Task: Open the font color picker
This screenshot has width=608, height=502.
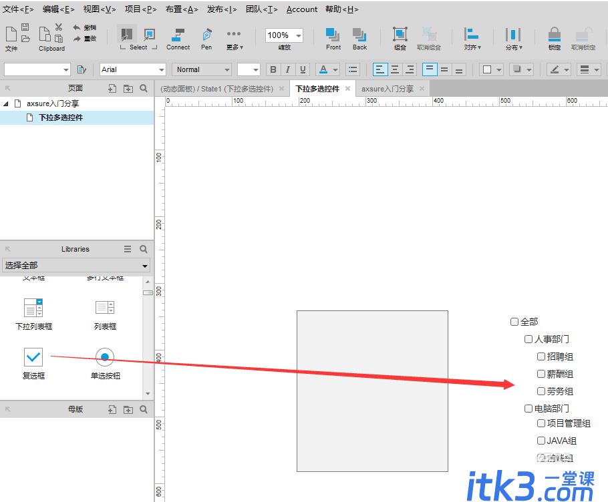Action: (327, 69)
